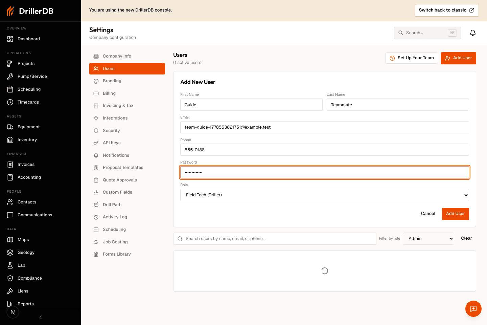
Task: Click the Last Name field with Teammate
Action: [x=398, y=105]
